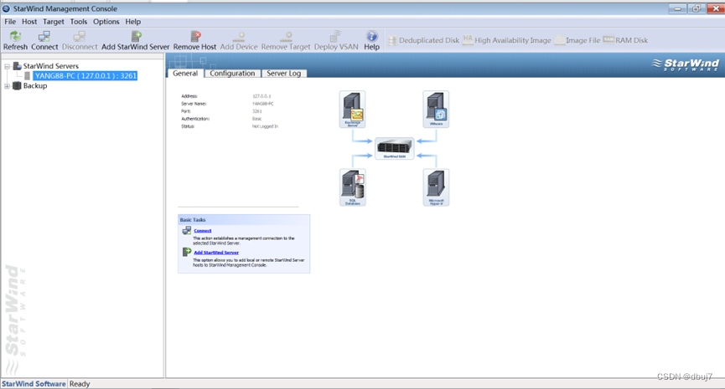Screen dimensions: 725x389
Task: Open the Host menu
Action: [x=29, y=22]
